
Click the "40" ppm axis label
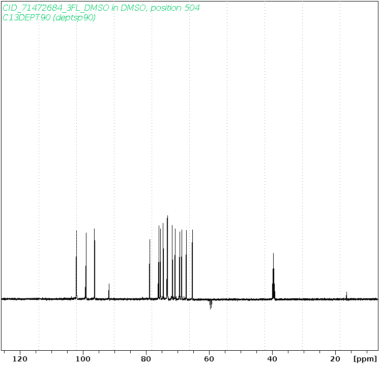tap(272, 359)
